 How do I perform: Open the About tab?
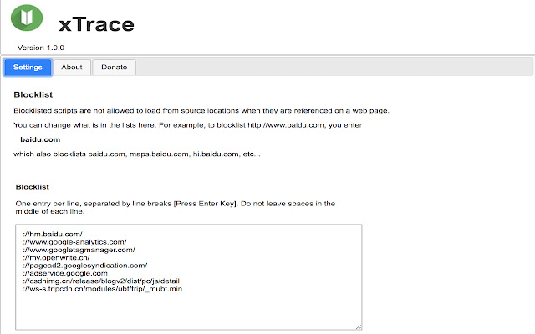pos(72,67)
